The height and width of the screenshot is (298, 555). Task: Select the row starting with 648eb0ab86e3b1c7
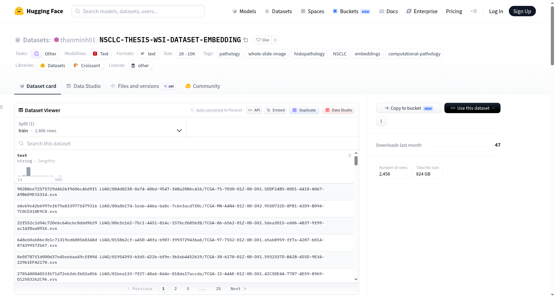point(184,243)
